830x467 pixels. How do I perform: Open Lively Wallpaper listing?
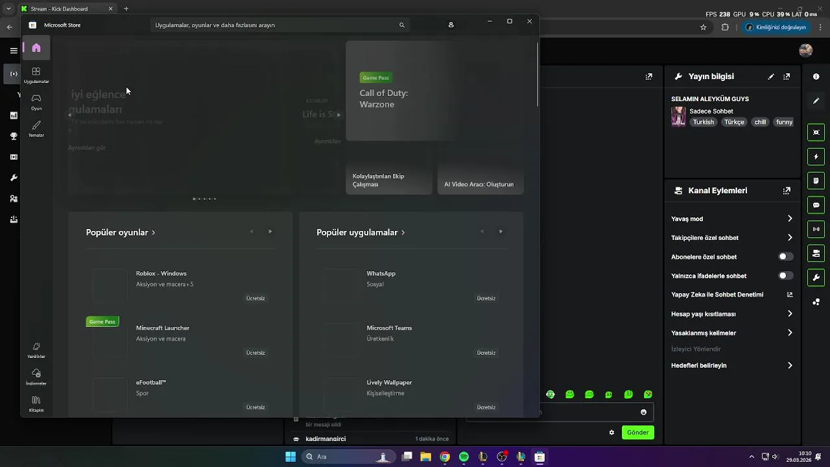tap(411, 394)
